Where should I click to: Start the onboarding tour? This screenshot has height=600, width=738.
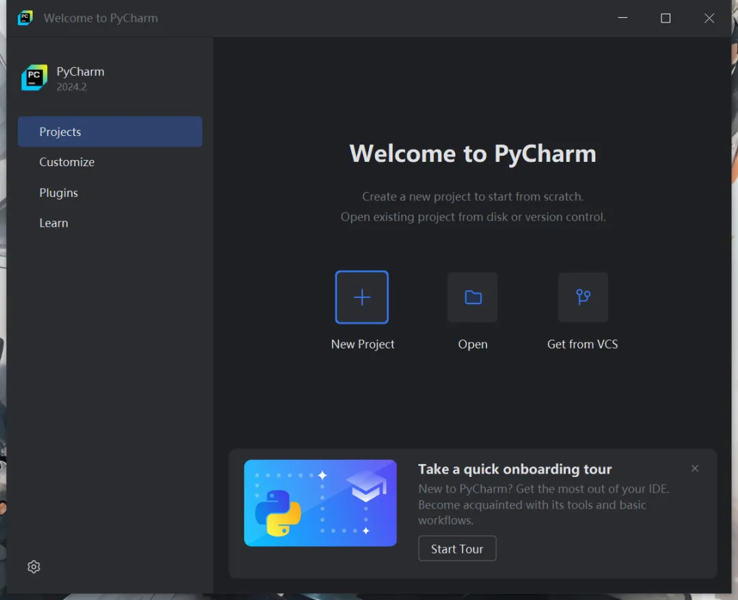click(457, 549)
